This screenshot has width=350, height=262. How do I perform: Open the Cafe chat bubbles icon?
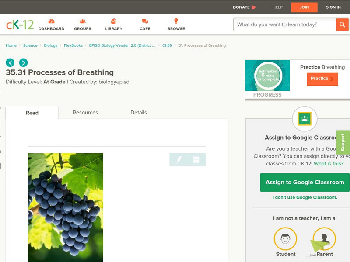(x=145, y=21)
